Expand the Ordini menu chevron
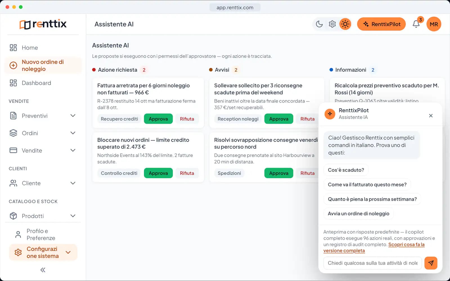Viewport: 450px width, 281px height. tap(73, 133)
